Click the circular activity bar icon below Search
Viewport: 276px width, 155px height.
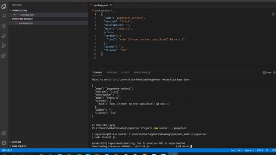(4, 26)
